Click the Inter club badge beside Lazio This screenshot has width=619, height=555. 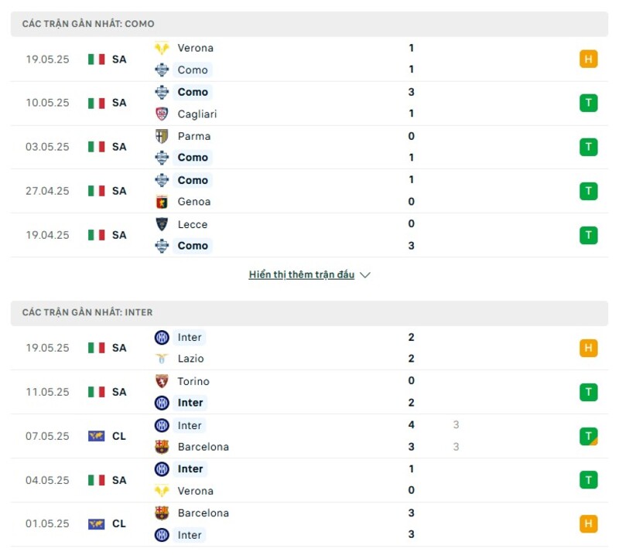pos(162,337)
